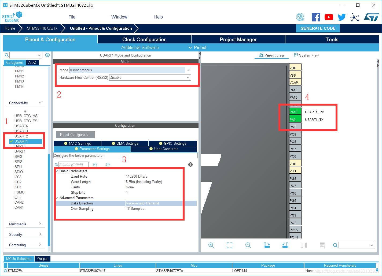Switch peripheral list to A->Z sorting

pyautogui.click(x=32, y=62)
